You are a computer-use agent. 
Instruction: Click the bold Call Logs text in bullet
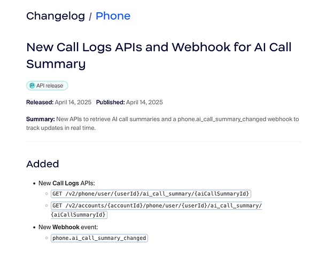point(66,183)
